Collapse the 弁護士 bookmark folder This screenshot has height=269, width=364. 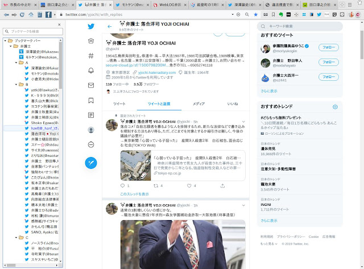coord(11,46)
